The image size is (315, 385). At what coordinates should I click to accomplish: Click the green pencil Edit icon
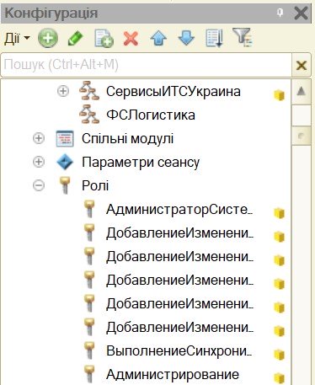pyautogui.click(x=76, y=38)
